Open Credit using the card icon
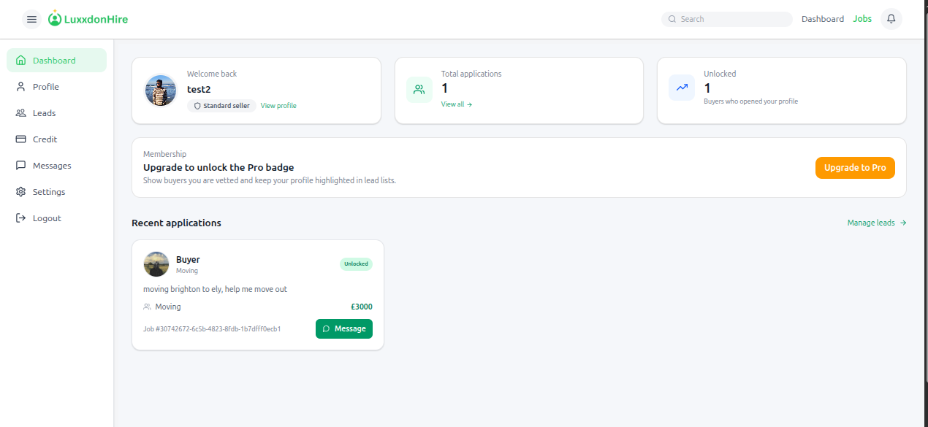Viewport: 928px width, 427px height. point(21,139)
